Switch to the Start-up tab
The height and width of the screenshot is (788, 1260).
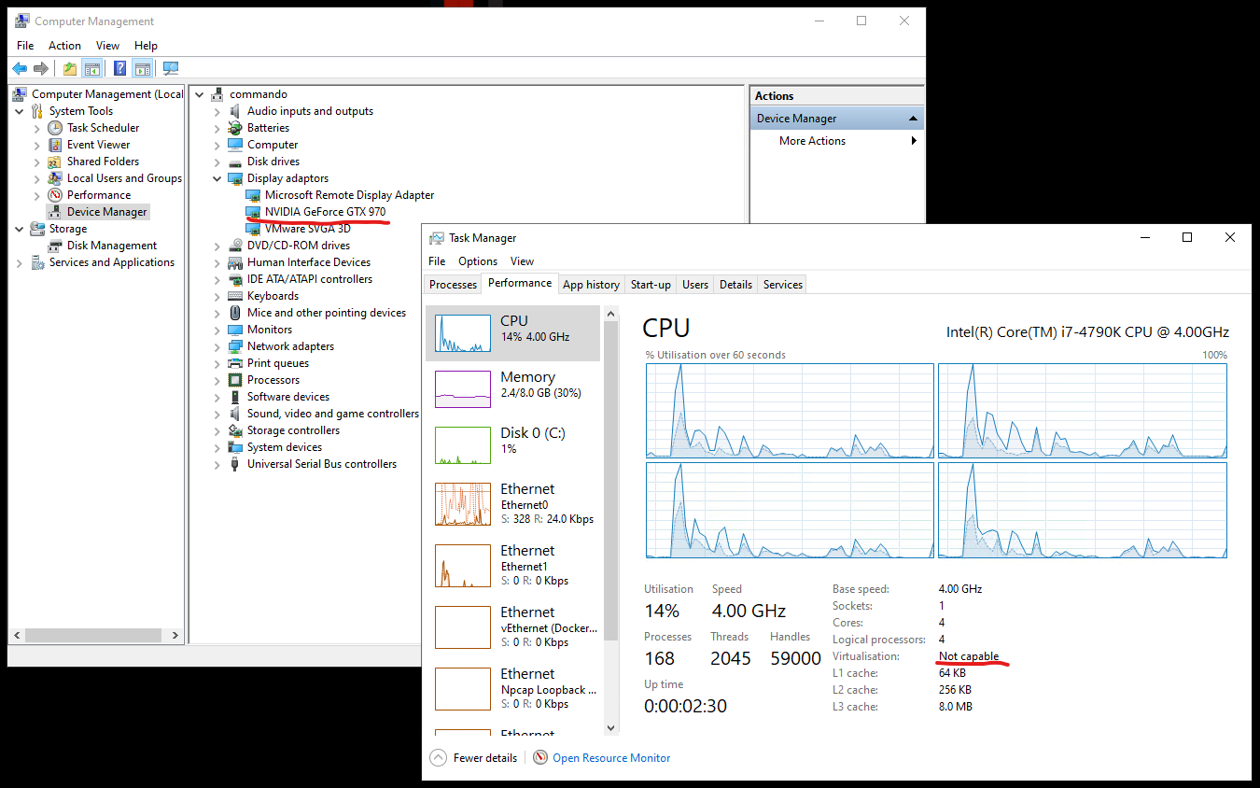(x=651, y=285)
